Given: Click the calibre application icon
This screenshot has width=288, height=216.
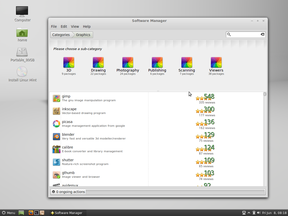Looking at the screenshot, I should pos(56,149).
